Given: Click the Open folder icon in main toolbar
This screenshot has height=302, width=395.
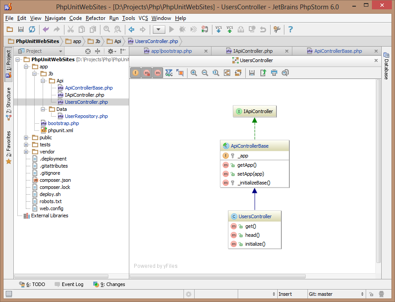Looking at the screenshot, I should [10, 29].
